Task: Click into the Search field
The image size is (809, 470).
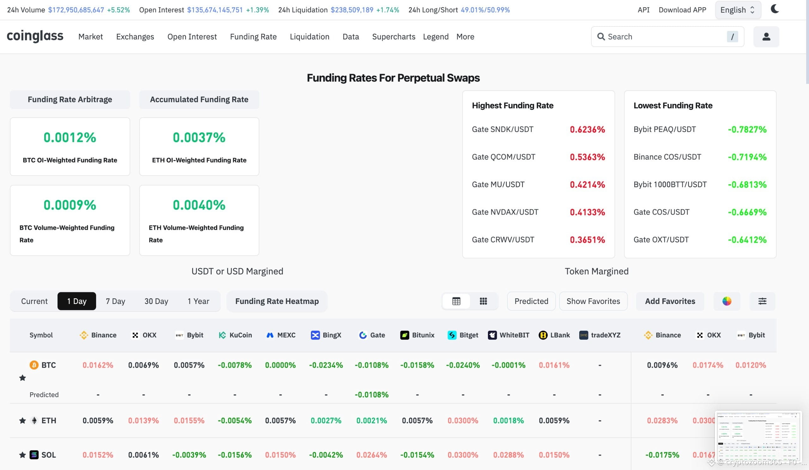Action: (x=667, y=37)
